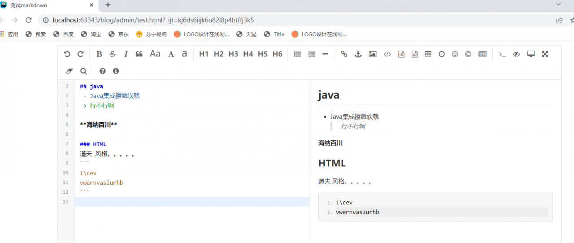This screenshot has height=243, width=574.
Task: Insert preformatted text with first file-code icon
Action: click(x=401, y=54)
